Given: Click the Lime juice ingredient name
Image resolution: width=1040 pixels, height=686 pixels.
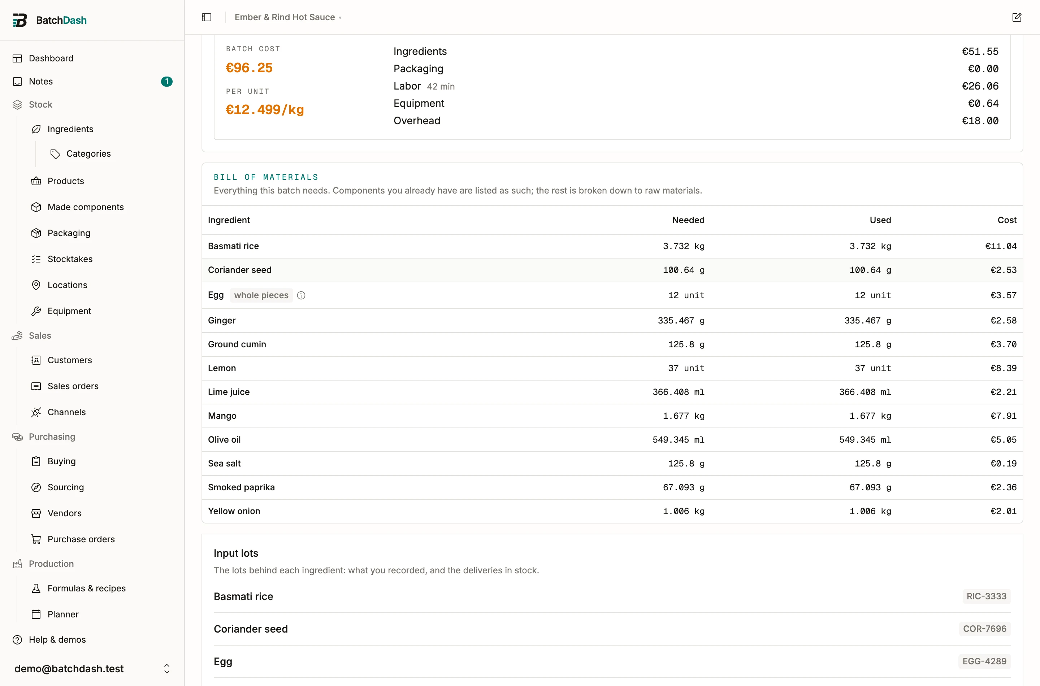Looking at the screenshot, I should 228,392.
